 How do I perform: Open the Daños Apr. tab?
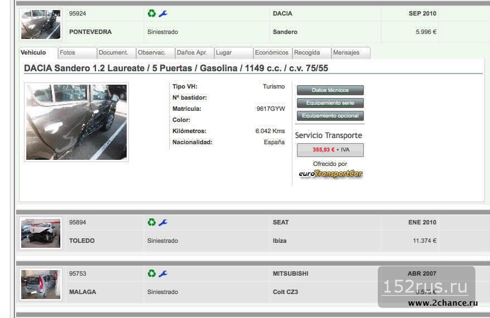pos(194,53)
